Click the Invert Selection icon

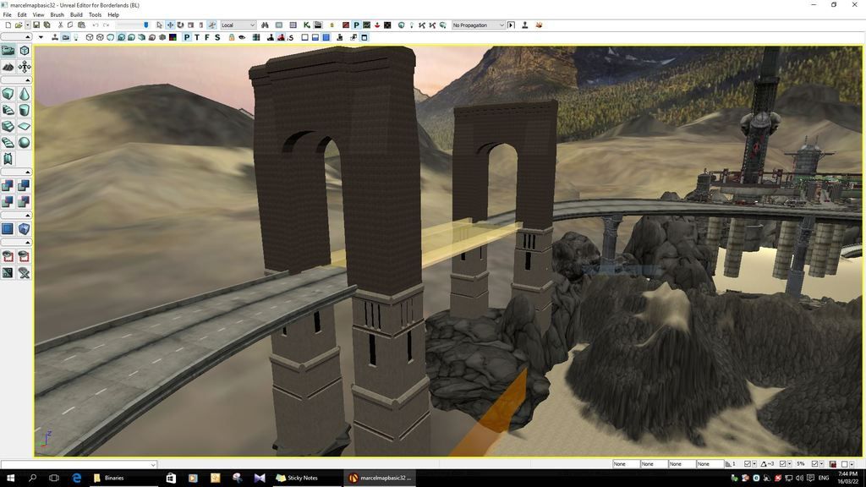pyautogui.click(x=8, y=273)
